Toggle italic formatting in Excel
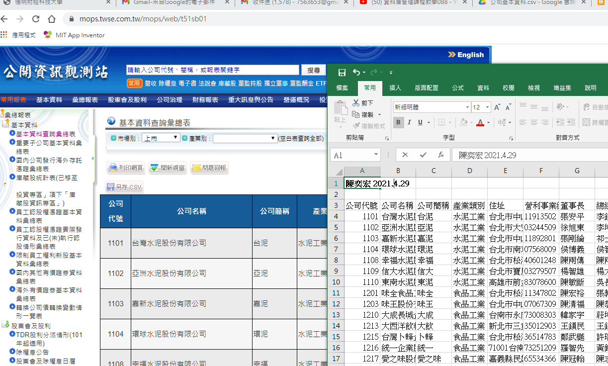Viewport: 608px width, 366px height. point(409,122)
